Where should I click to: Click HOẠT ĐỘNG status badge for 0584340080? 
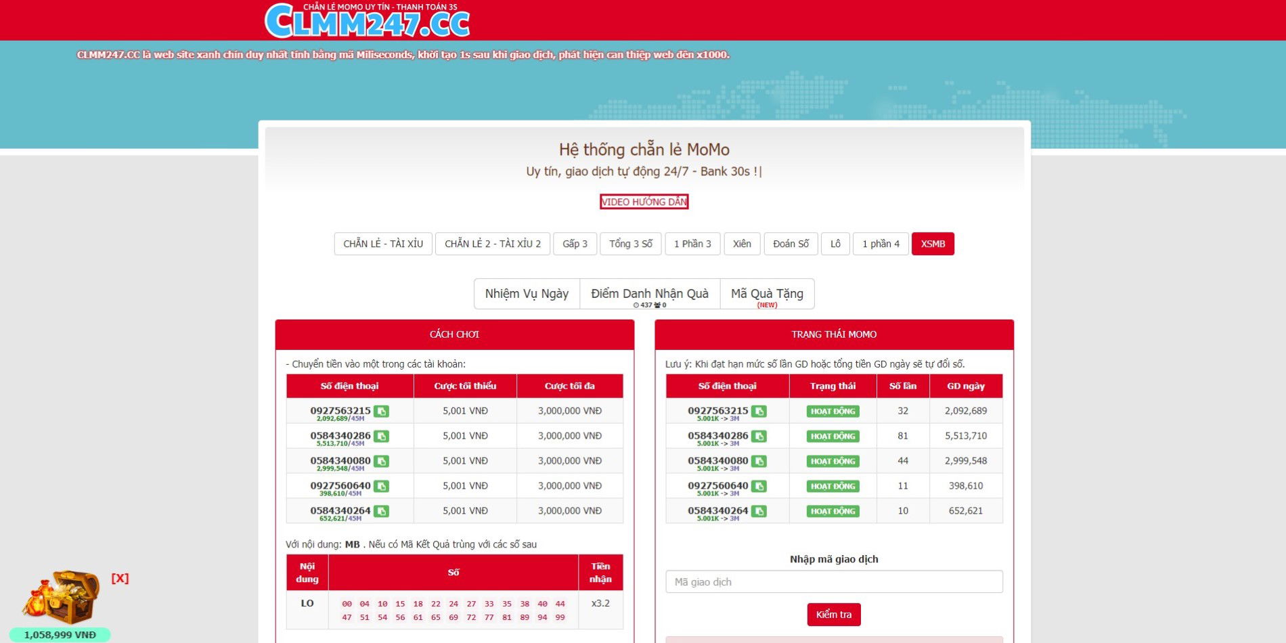click(x=833, y=462)
